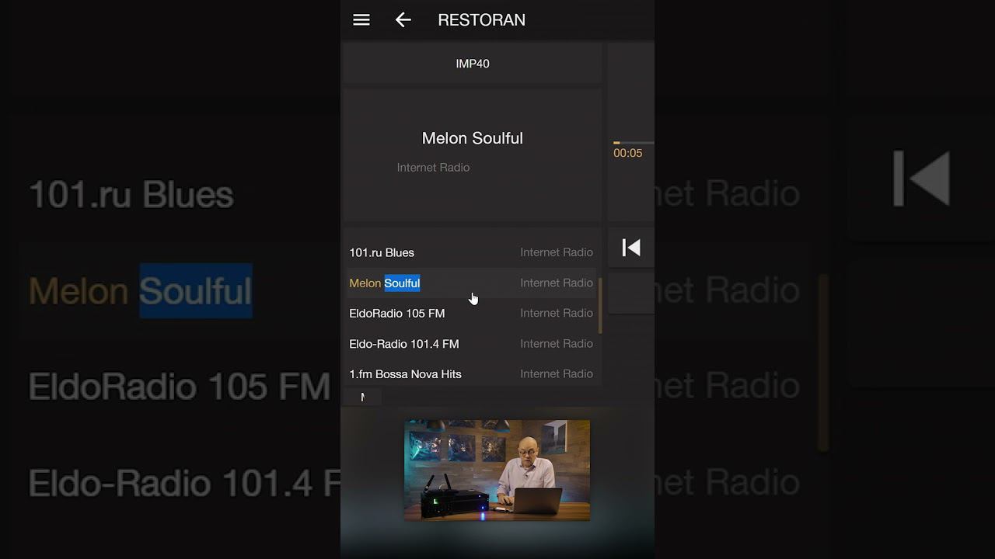Click Internet Radio label in 101.ru Blues row
The height and width of the screenshot is (559, 995).
click(x=557, y=252)
